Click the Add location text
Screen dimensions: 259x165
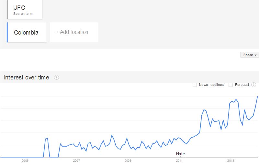click(74, 32)
